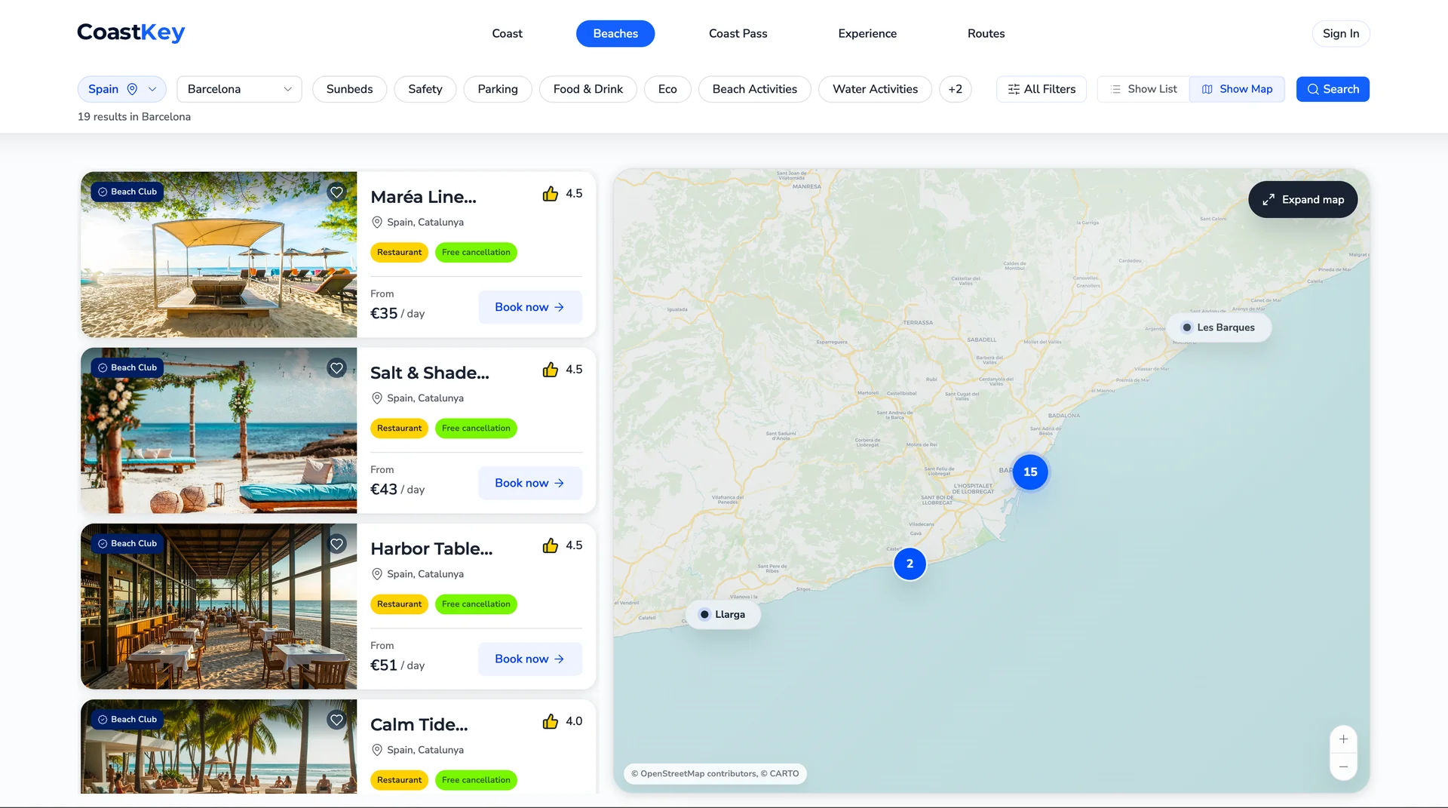Zoom in the map with plus icon
1448x808 pixels.
click(x=1343, y=739)
